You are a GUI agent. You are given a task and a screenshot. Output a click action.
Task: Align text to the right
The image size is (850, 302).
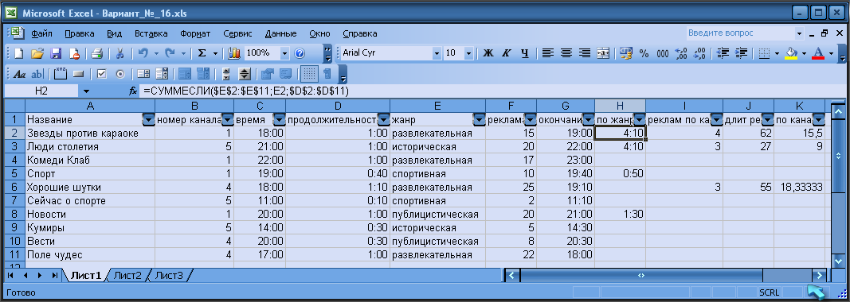(x=585, y=53)
